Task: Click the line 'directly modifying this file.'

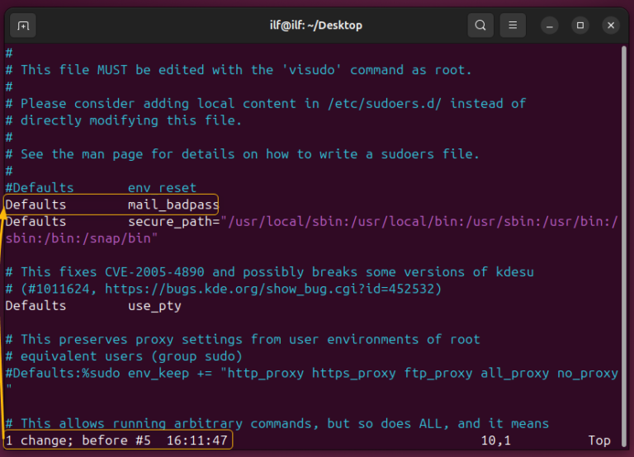Action: [123, 120]
